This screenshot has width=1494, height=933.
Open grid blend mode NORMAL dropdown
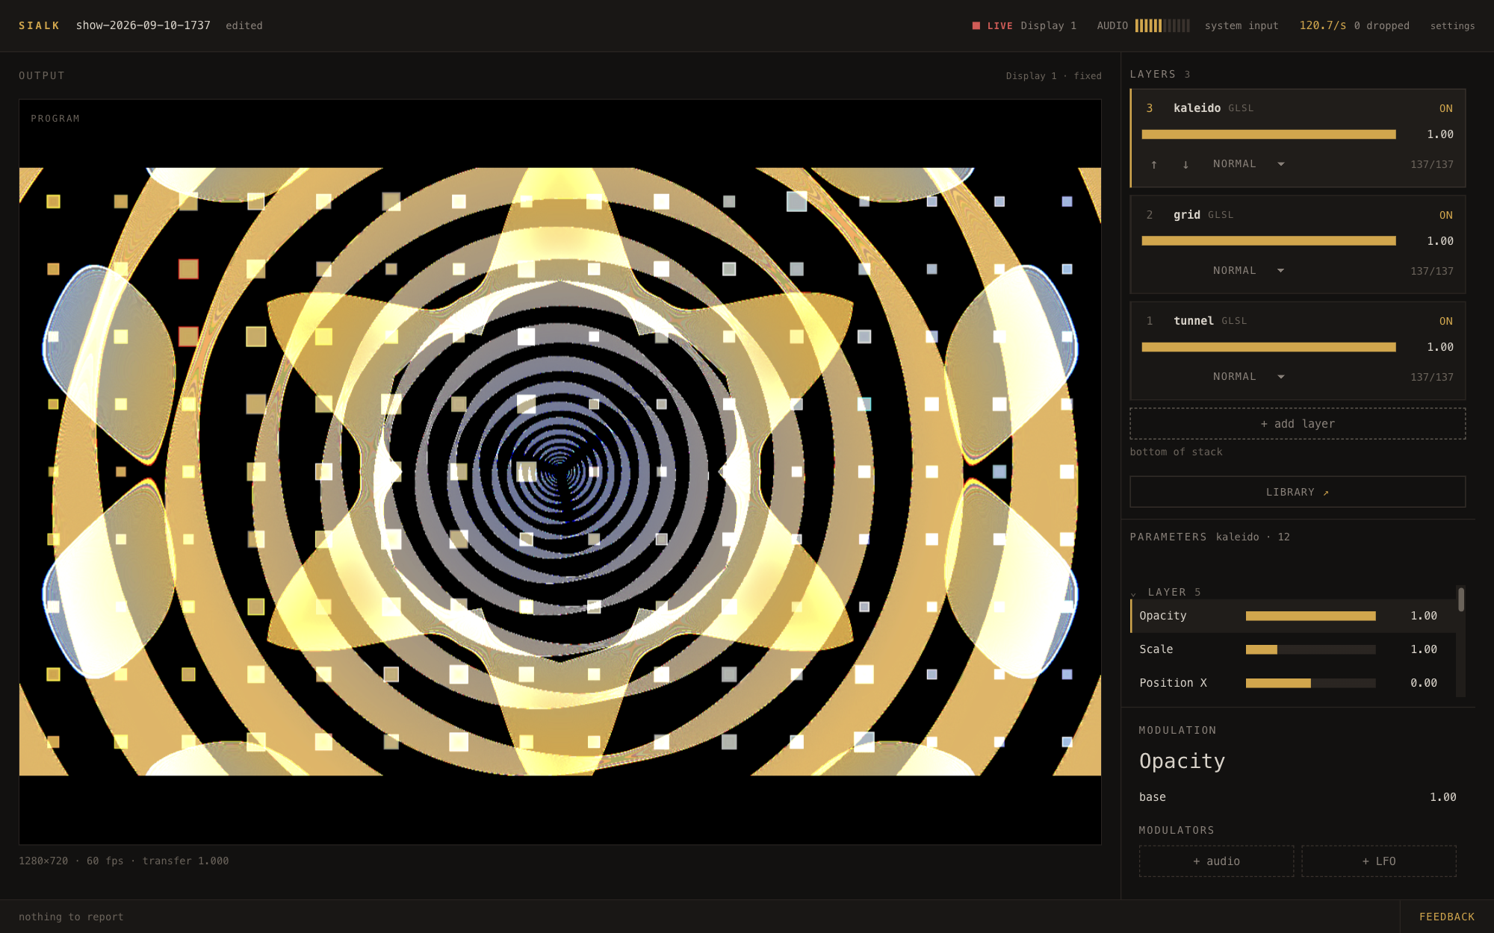click(1248, 270)
